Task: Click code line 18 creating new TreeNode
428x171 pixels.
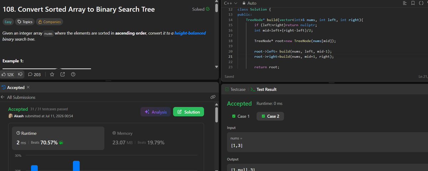Action: (295, 41)
